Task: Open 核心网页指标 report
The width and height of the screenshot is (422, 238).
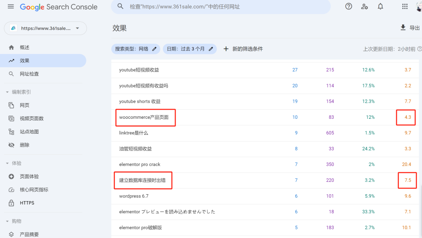Action: coord(34,190)
